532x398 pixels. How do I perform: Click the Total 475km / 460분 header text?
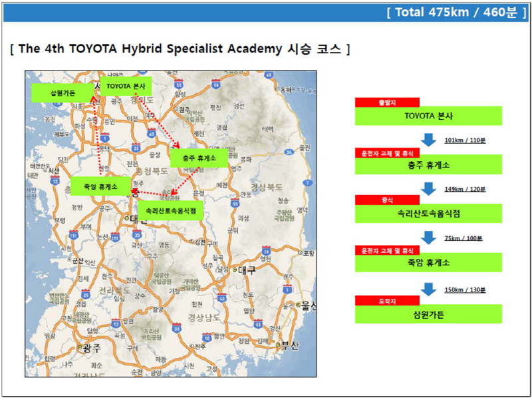click(457, 12)
